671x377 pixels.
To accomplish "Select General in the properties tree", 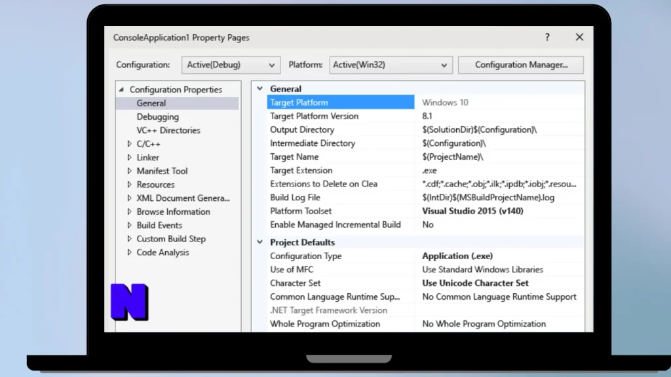I will [x=151, y=103].
